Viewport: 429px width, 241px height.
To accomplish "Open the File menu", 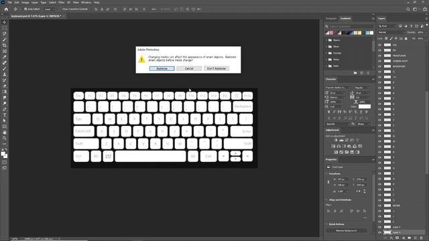I will (10, 3).
